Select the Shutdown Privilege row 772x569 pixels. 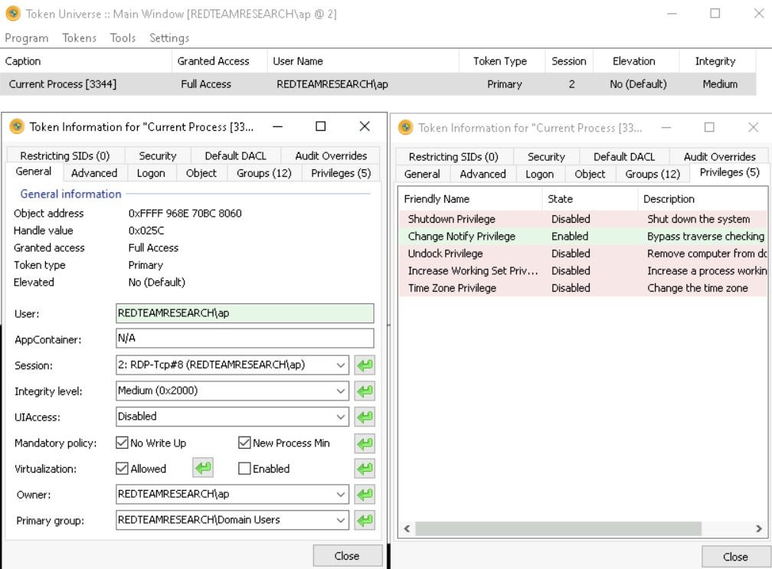point(583,219)
